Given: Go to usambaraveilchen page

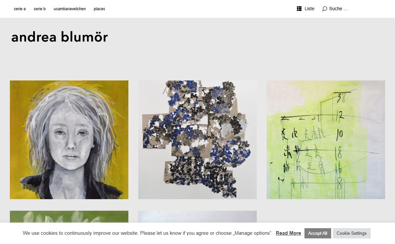Looking at the screenshot, I should pyautogui.click(x=70, y=9).
